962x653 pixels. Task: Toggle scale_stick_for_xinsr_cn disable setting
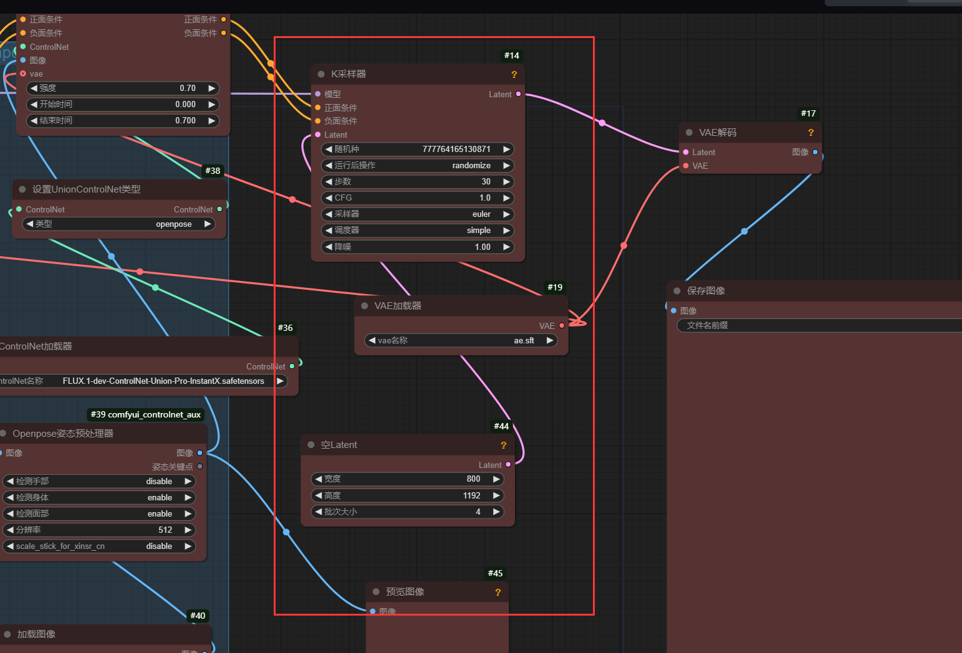coord(99,546)
